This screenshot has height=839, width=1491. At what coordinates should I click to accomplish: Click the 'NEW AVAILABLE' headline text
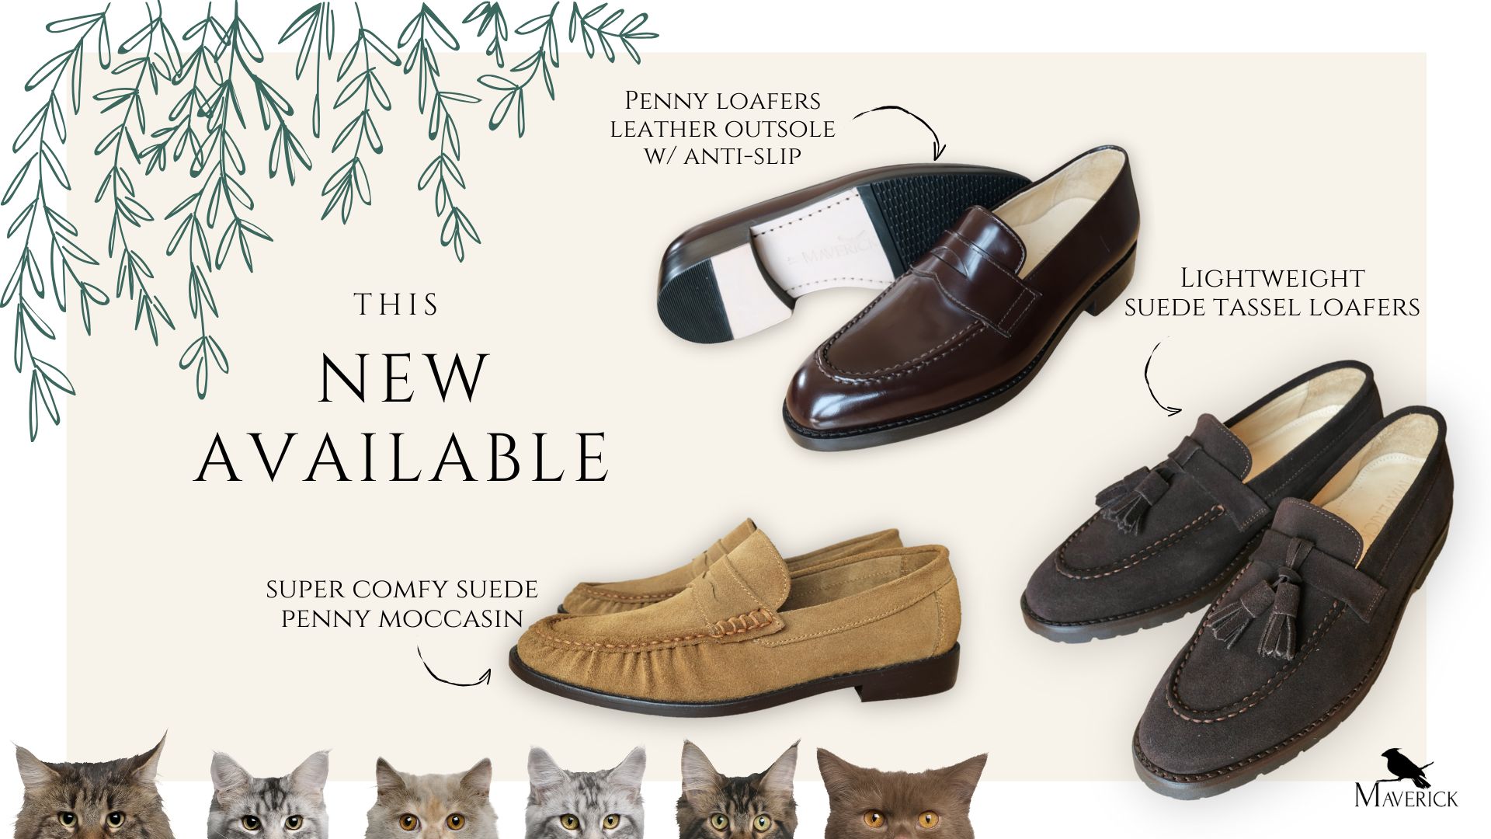coord(402,417)
